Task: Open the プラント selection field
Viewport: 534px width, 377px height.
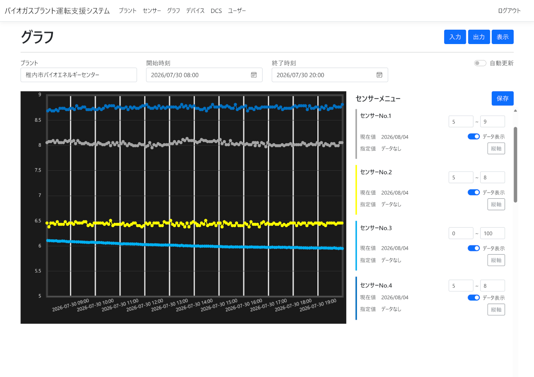Action: (79, 75)
